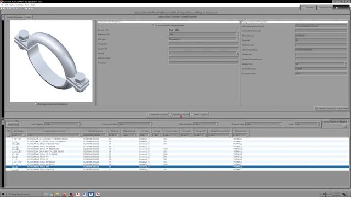
Task: Edit the Iso Symbol Type field
Action: 321,69
